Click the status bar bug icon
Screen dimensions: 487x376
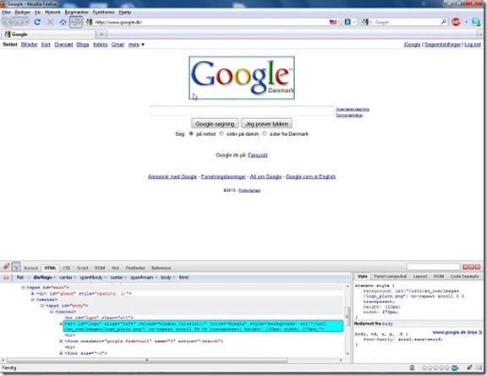(x=412, y=368)
